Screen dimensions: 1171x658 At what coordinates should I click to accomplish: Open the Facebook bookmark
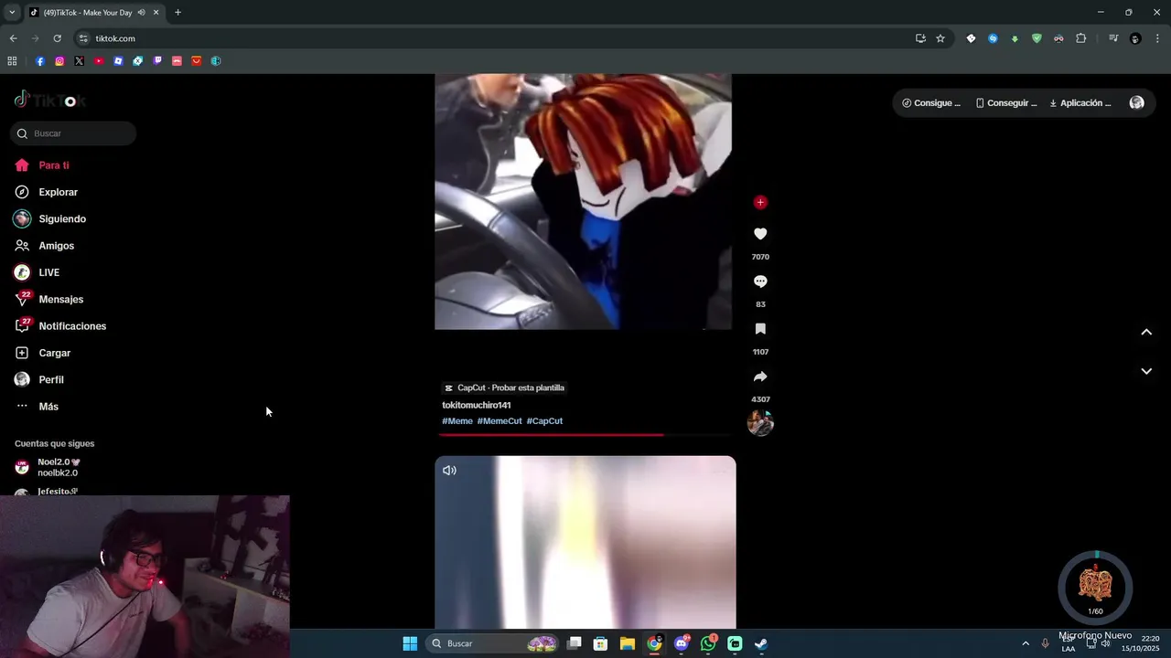[x=40, y=61]
